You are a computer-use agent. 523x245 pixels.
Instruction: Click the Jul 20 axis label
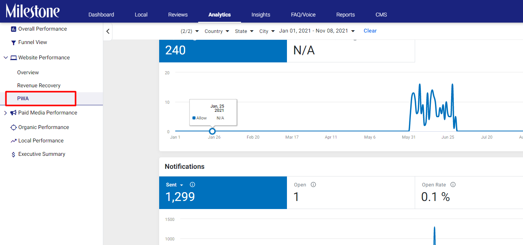click(x=487, y=137)
